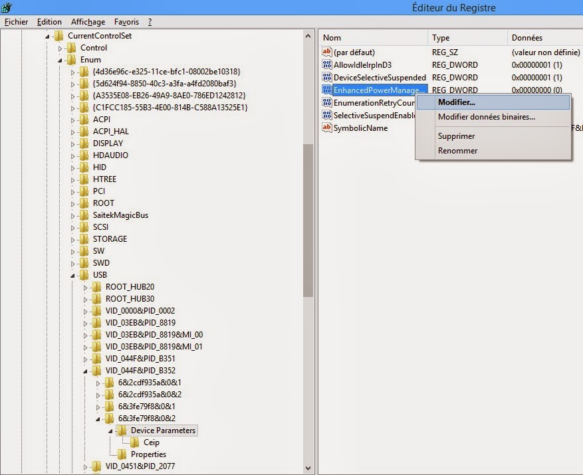This screenshot has width=583, height=475.
Task: Click the VID_0451&PID_2077 folder icon
Action: coord(96,466)
